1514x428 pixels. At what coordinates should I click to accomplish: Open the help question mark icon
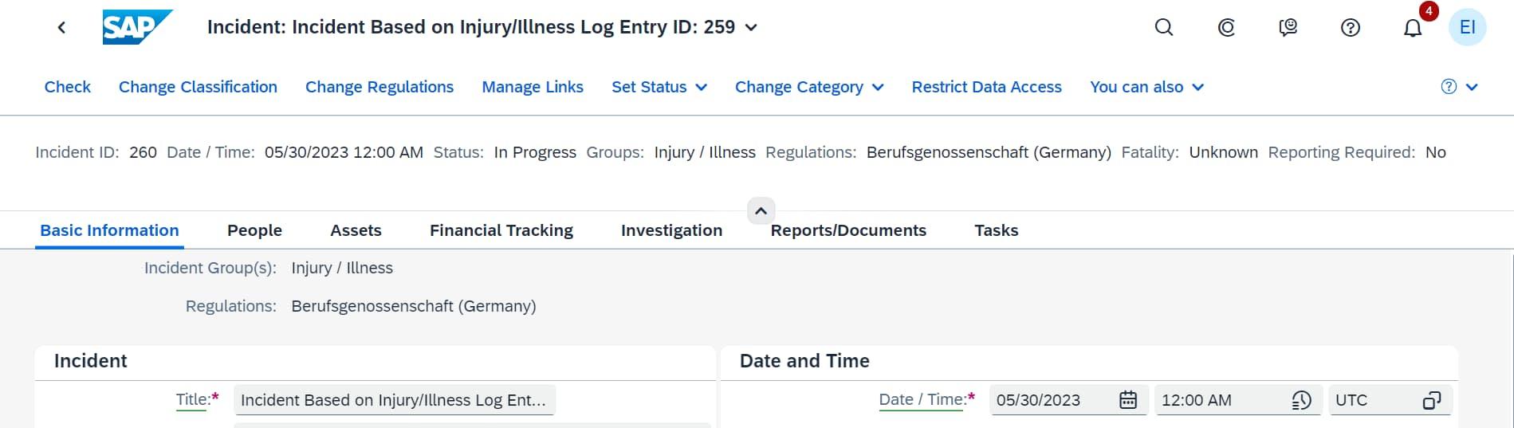[1350, 28]
